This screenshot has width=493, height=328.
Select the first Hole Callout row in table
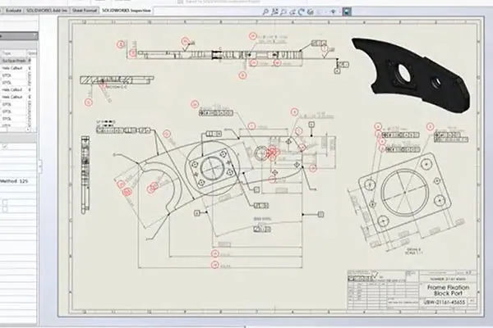15,68
